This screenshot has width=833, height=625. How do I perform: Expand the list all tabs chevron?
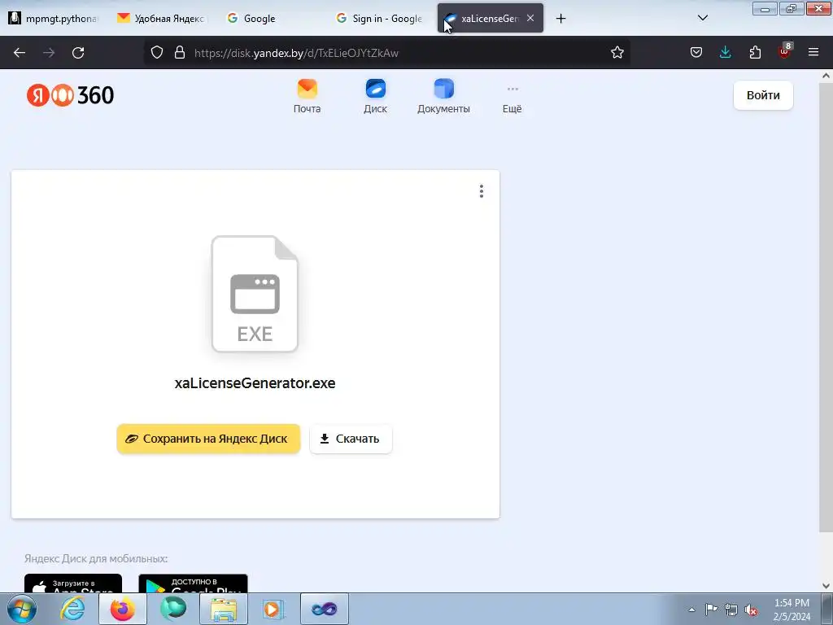pyautogui.click(x=702, y=18)
